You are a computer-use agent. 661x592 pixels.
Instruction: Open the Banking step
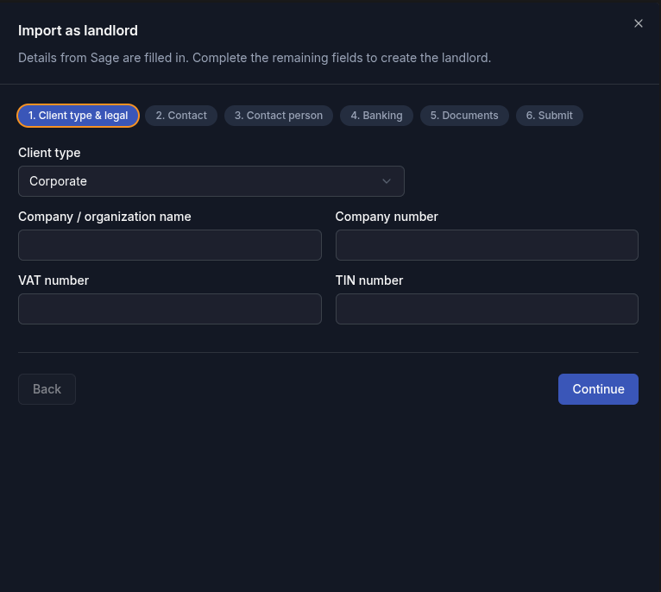coord(376,116)
